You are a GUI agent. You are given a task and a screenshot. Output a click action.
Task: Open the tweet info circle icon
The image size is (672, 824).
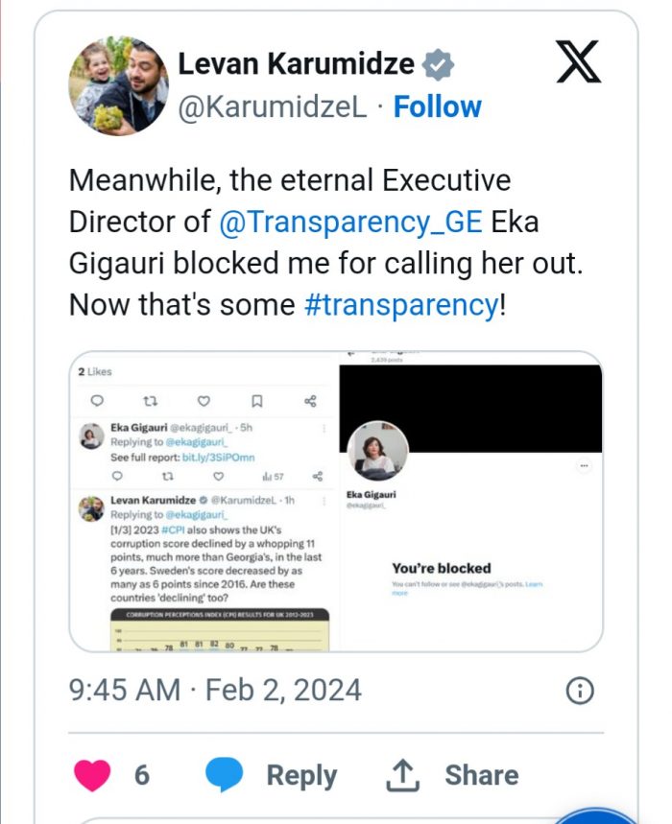[580, 691]
